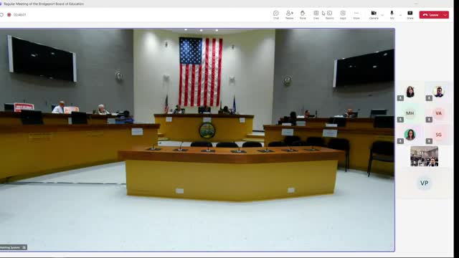
Task: Click the mute icon on VA tile
Action: (429, 120)
